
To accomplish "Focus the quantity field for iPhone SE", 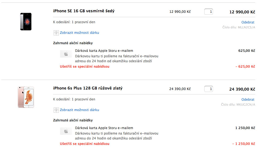I will click(x=209, y=12).
